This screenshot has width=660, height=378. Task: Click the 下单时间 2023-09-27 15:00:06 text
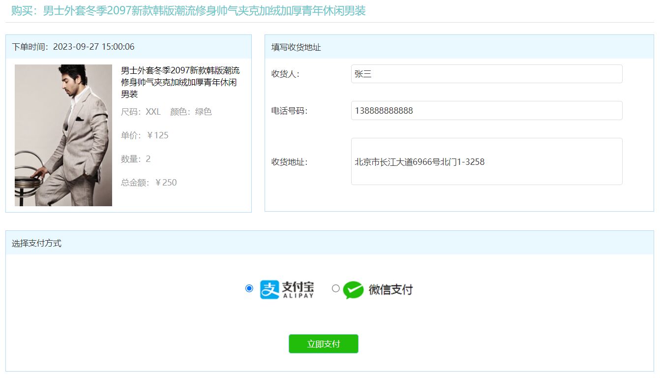click(73, 47)
